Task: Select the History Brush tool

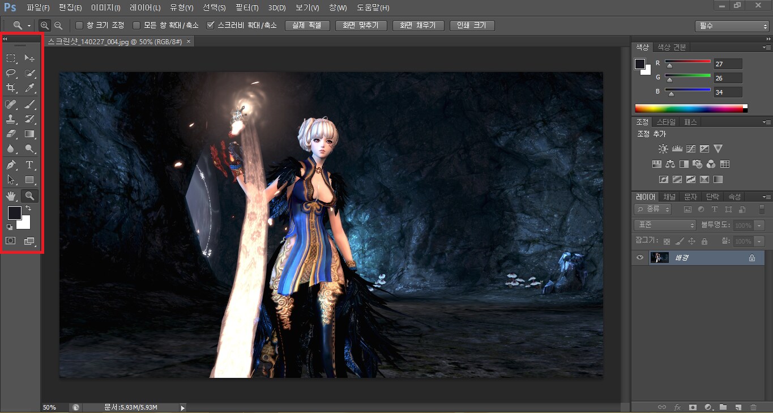Action: point(29,119)
